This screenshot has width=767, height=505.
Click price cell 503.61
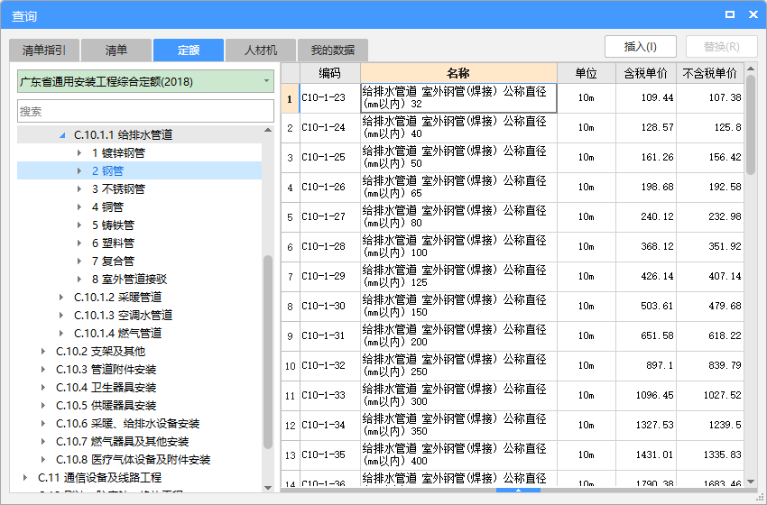646,306
